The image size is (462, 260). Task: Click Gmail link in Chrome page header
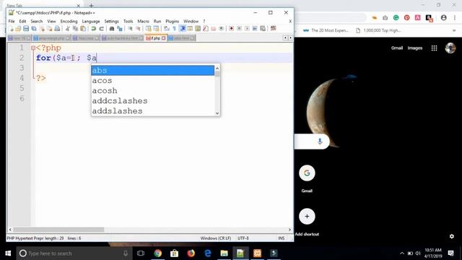coord(397,48)
